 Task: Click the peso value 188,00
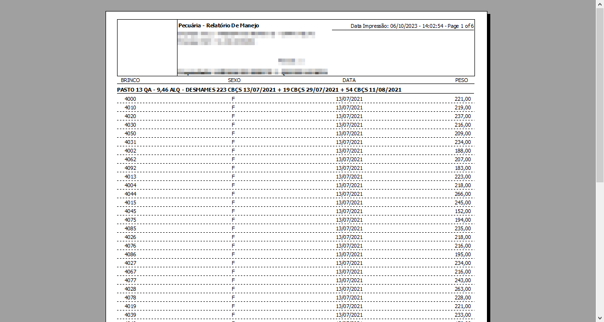[x=463, y=151]
